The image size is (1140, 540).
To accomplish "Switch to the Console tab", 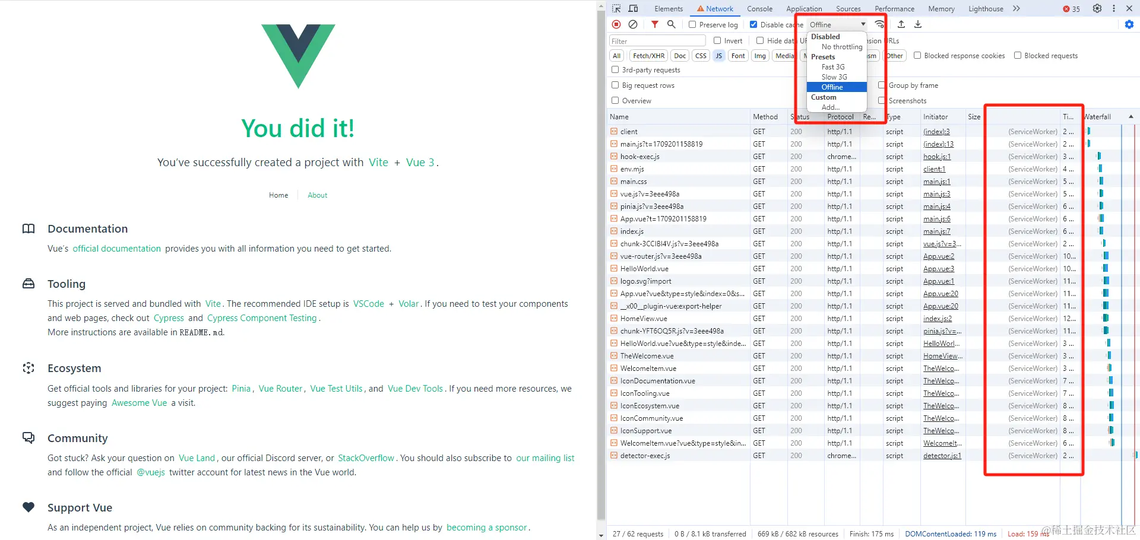I will 759,9.
